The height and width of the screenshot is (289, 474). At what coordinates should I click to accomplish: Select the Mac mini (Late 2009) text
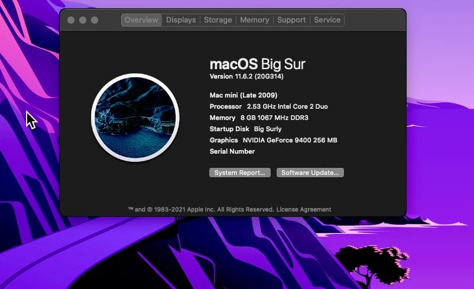pos(244,95)
